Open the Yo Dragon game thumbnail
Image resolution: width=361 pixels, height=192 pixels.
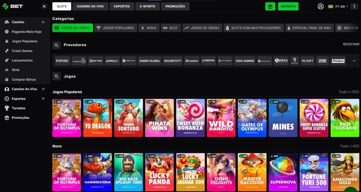(98, 118)
